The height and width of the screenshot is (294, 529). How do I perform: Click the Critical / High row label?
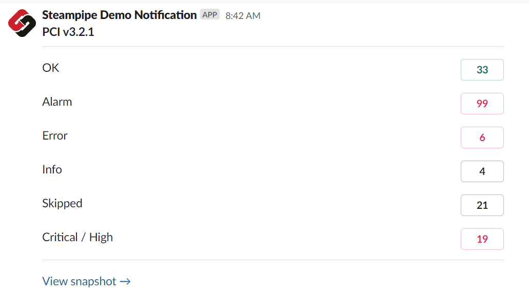[77, 237]
